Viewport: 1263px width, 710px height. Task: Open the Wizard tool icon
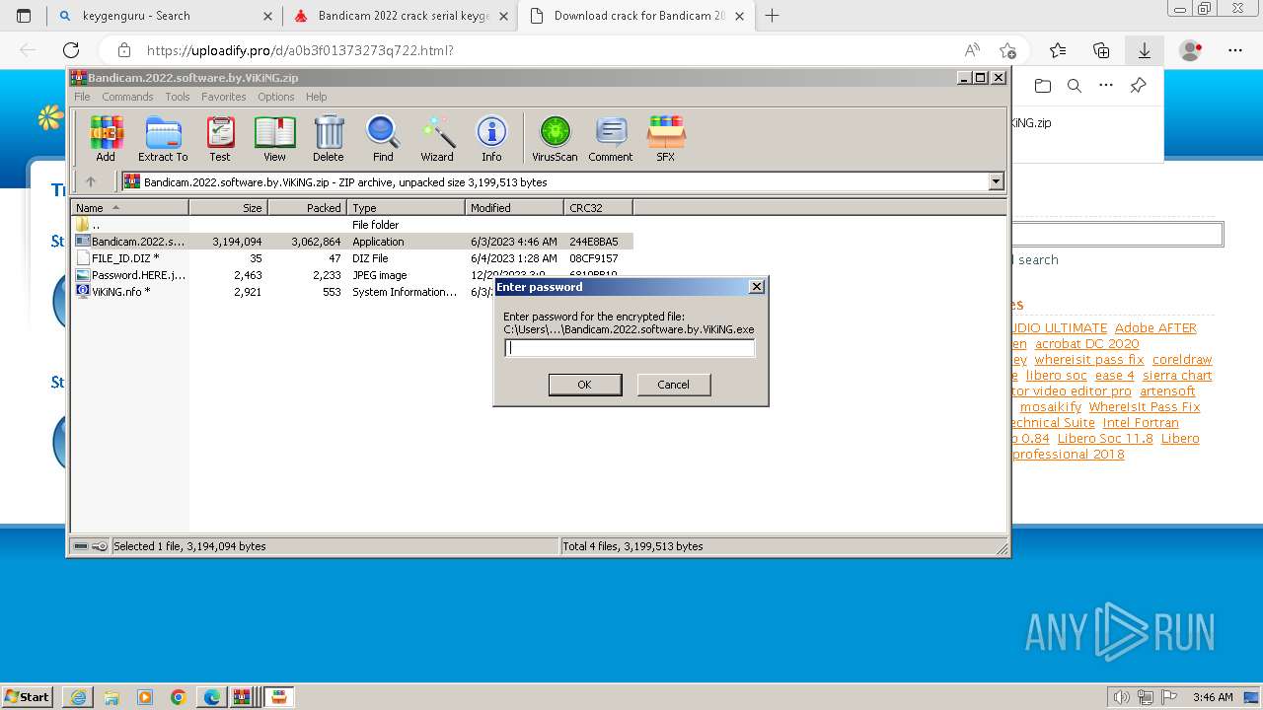click(437, 139)
